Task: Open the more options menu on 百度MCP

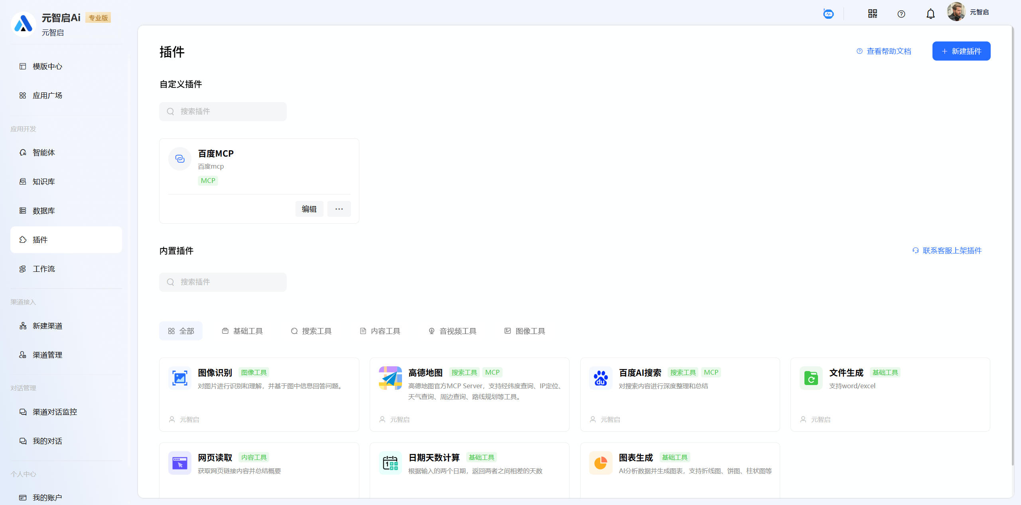Action: tap(339, 209)
